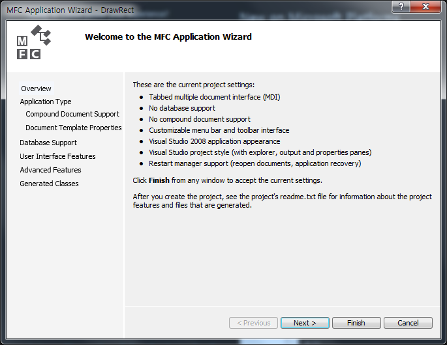Click 'No database support' bullet text
Image resolution: width=447 pixels, height=345 pixels.
[x=182, y=108]
